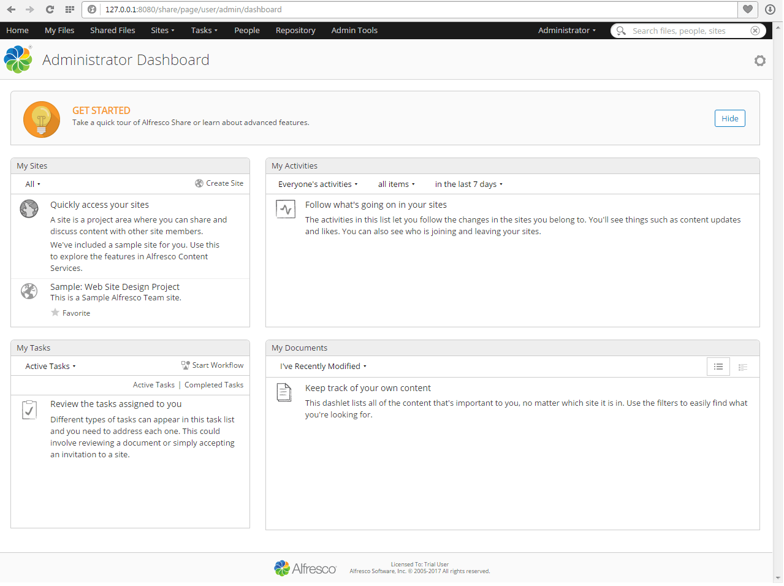Click the browser address bar URL

tap(194, 9)
